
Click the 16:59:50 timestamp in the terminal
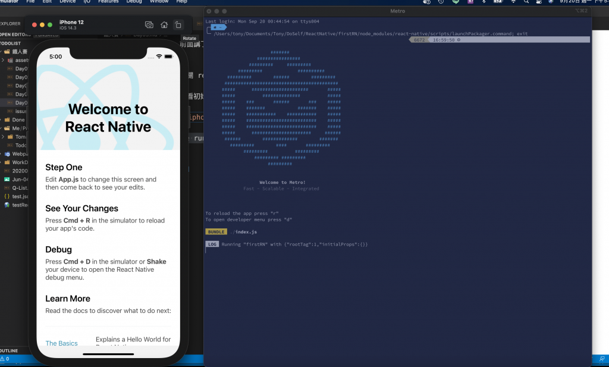[444, 40]
